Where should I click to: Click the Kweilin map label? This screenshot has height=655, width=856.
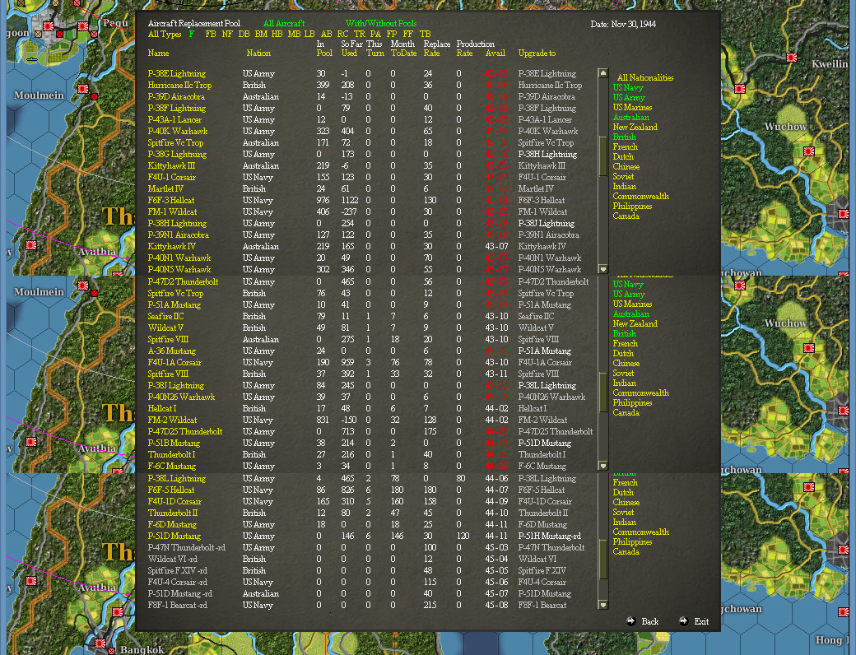click(x=830, y=64)
